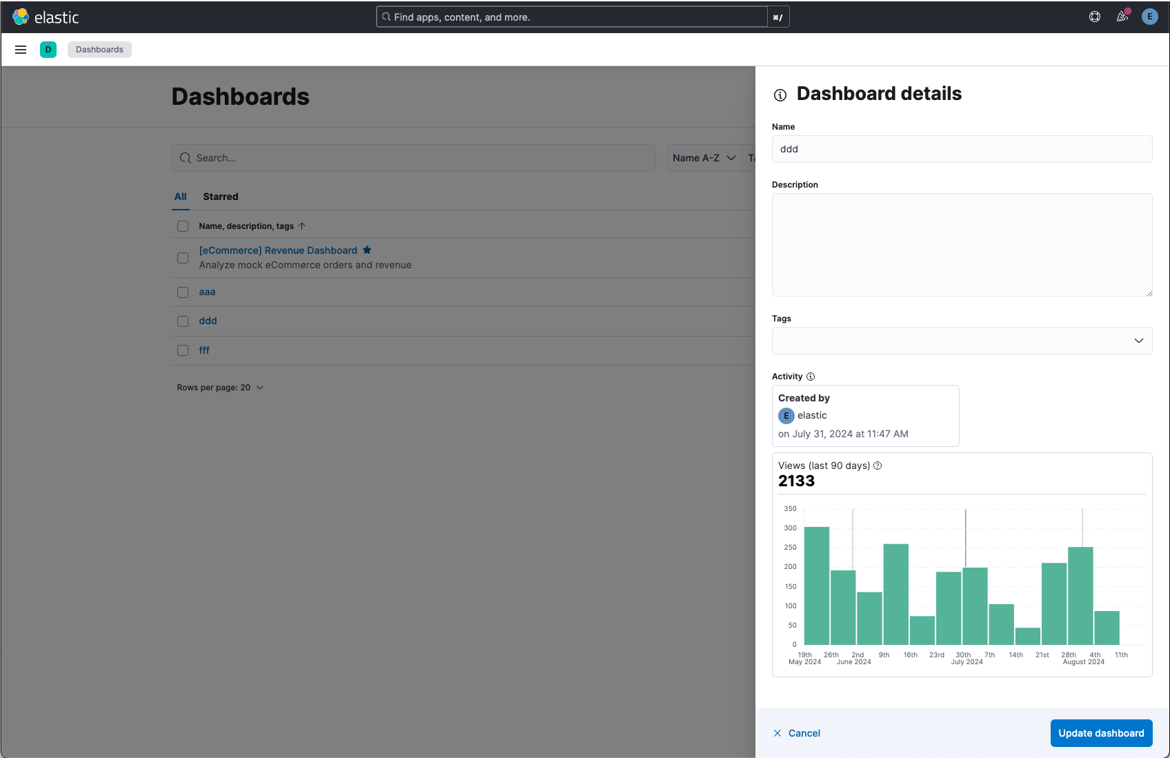Open the user profile avatar
Screen dimensions: 1170x758
click(1149, 17)
